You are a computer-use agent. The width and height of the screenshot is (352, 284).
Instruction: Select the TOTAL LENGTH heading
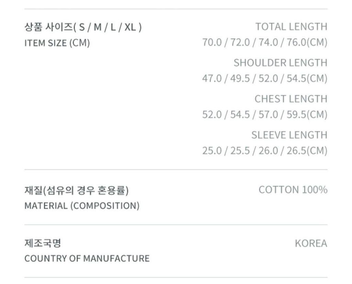(x=291, y=27)
